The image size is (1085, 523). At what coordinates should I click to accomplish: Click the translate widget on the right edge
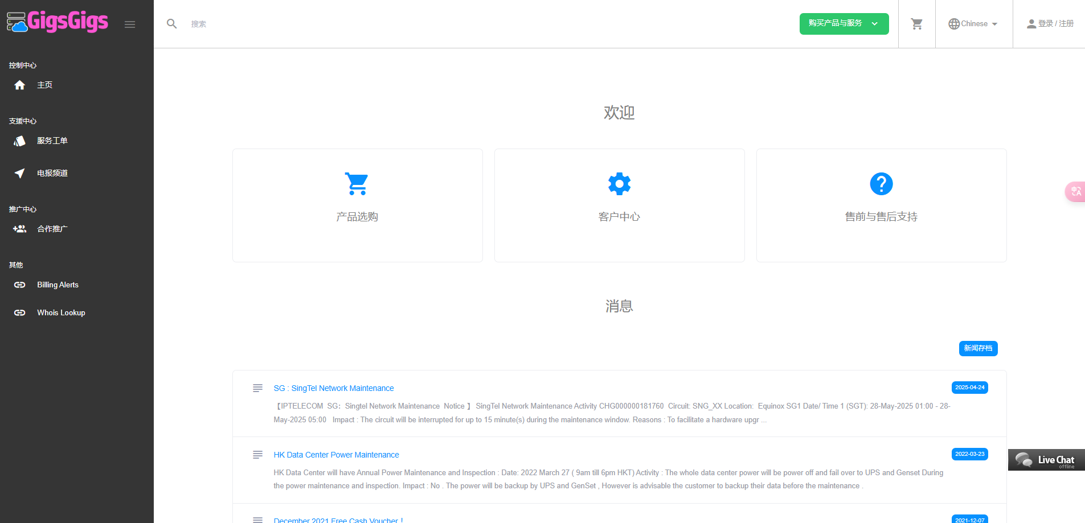coord(1075,192)
